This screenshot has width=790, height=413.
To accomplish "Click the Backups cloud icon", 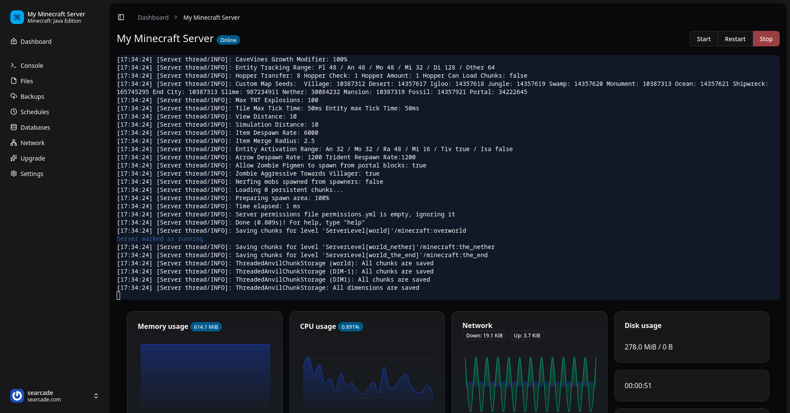I will pyautogui.click(x=14, y=96).
